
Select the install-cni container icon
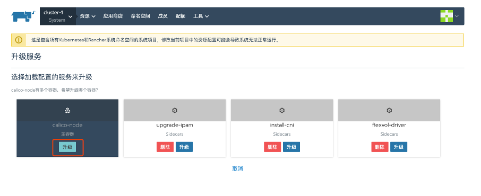282,110
